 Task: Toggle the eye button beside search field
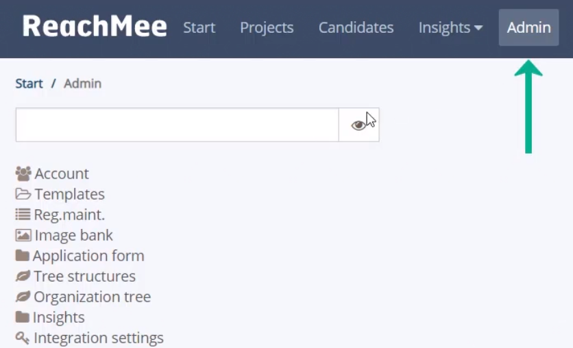coord(359,124)
